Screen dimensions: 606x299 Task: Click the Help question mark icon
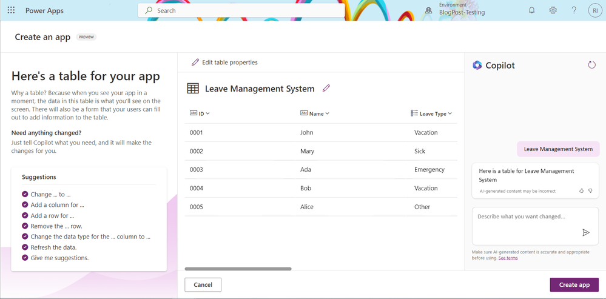pyautogui.click(x=574, y=10)
